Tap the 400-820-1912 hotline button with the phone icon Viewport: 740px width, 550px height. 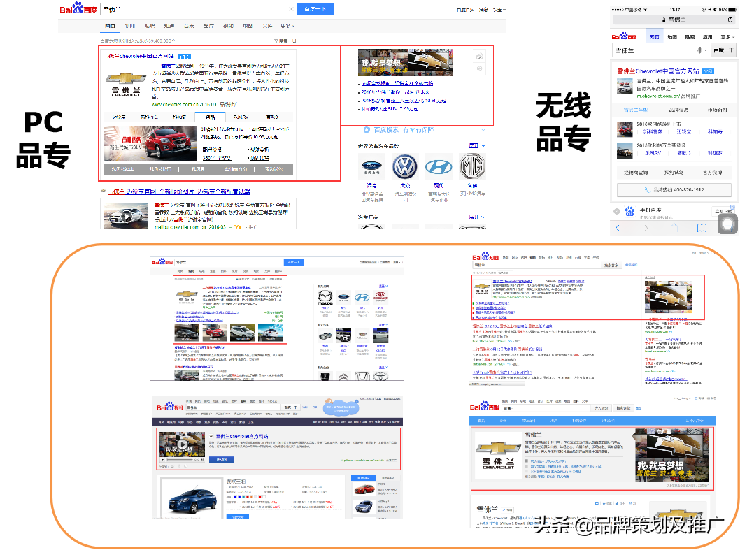point(674,190)
